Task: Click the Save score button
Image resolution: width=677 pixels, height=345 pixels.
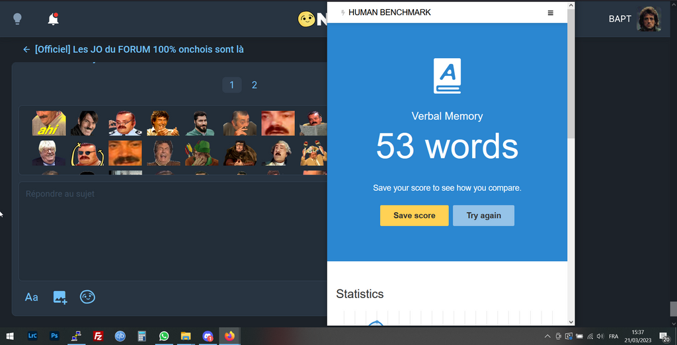Action: [x=414, y=215]
